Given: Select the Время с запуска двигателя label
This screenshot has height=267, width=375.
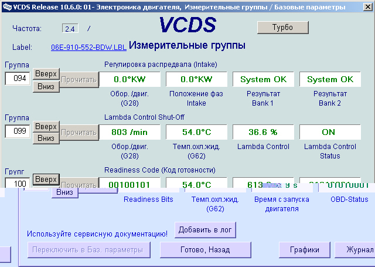Looking at the screenshot, I should tap(282, 204).
